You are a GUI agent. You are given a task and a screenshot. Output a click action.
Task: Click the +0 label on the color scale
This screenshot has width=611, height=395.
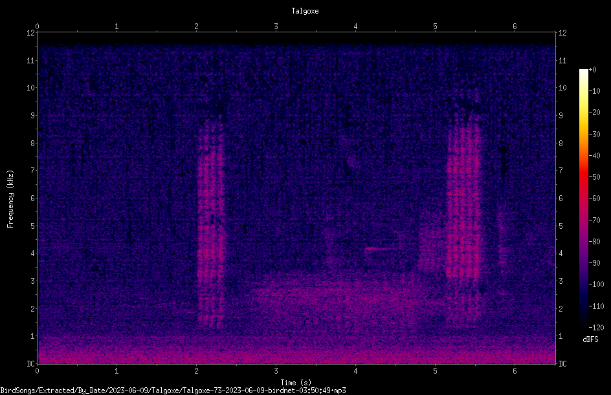pos(592,70)
